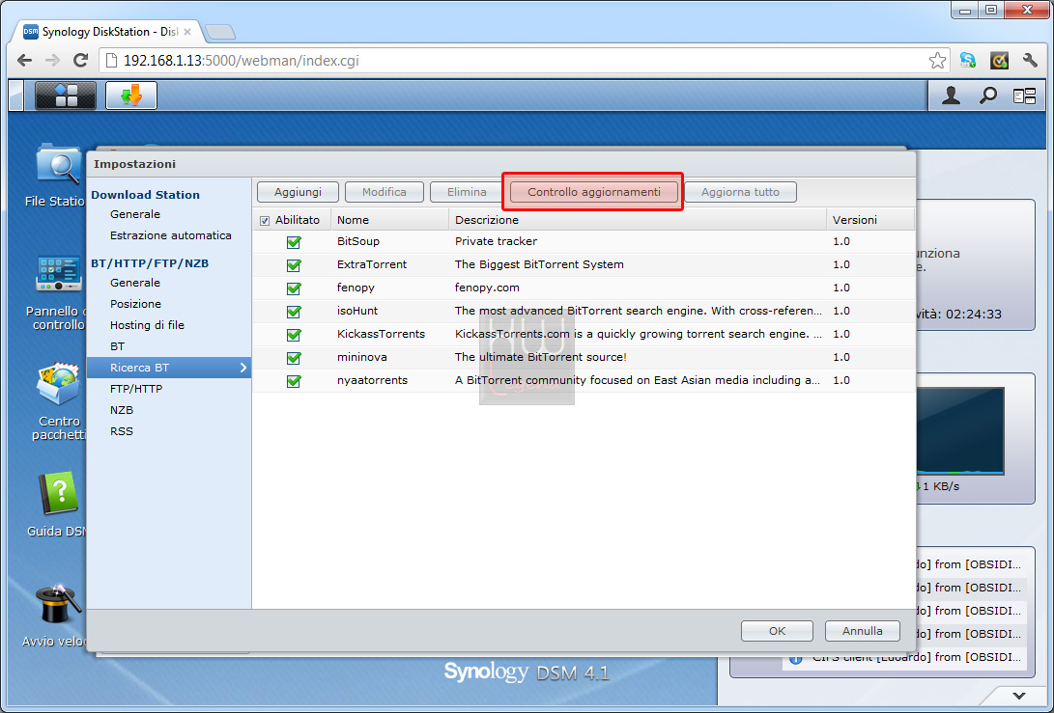Select Generale under BT/HTTP/FTP/NZB
1054x713 pixels.
coord(135,283)
